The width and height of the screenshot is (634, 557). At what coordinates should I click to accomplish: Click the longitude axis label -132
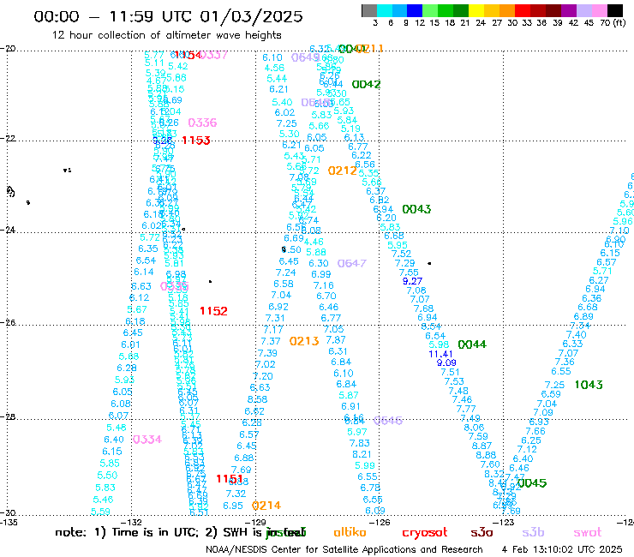(x=131, y=523)
